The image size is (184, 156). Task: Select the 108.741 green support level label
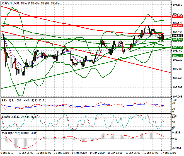pos(177,40)
